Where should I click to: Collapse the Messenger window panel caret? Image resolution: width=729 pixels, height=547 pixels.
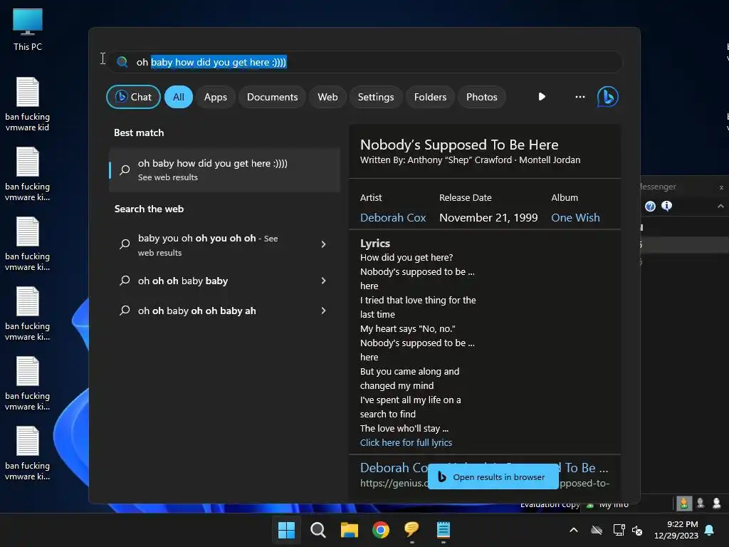click(720, 206)
